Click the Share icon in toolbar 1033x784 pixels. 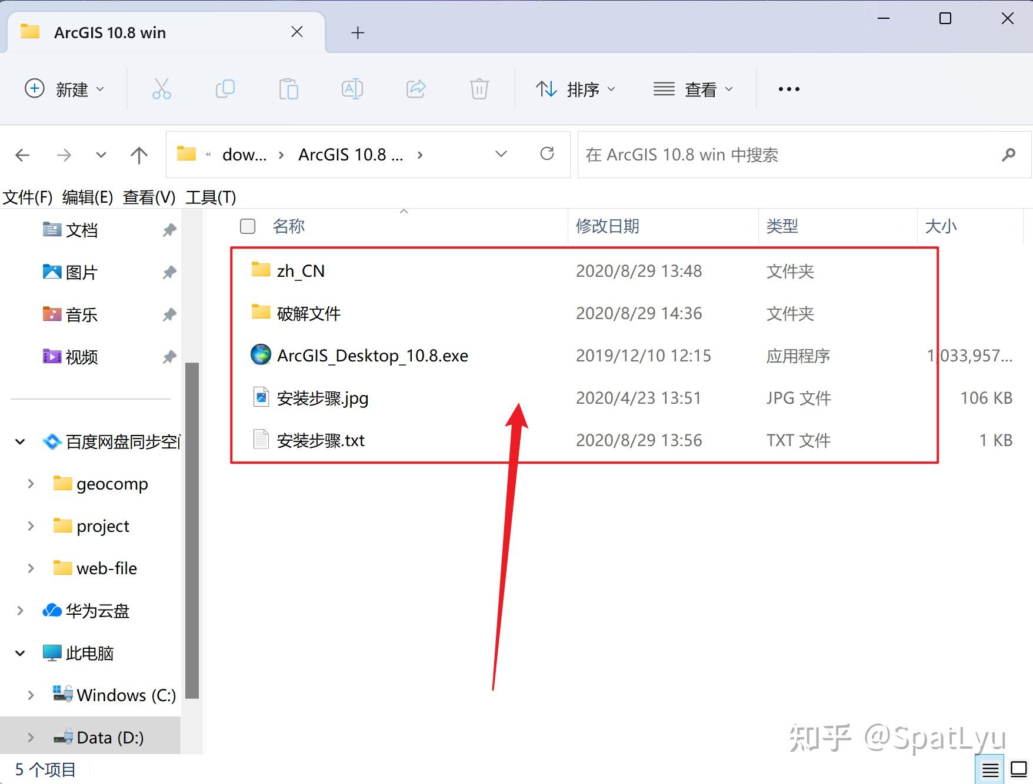416,89
